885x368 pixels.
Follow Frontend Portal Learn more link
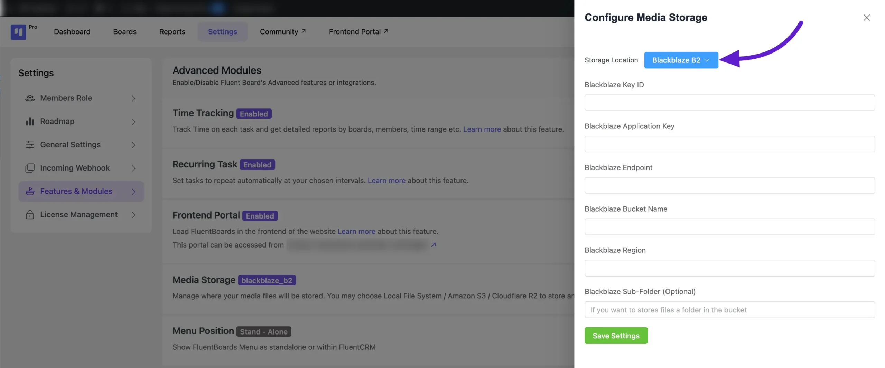click(356, 231)
